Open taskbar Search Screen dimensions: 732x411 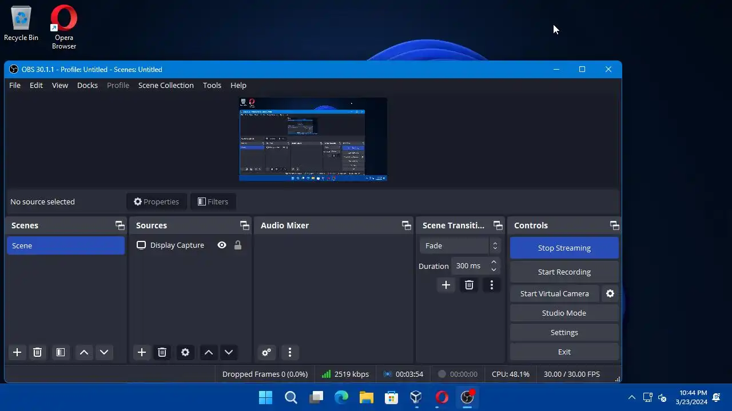coord(291,397)
